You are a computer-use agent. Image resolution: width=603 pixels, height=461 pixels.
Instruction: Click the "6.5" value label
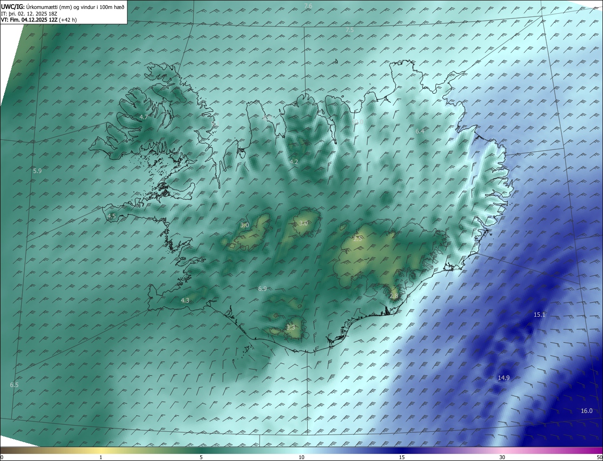14,385
